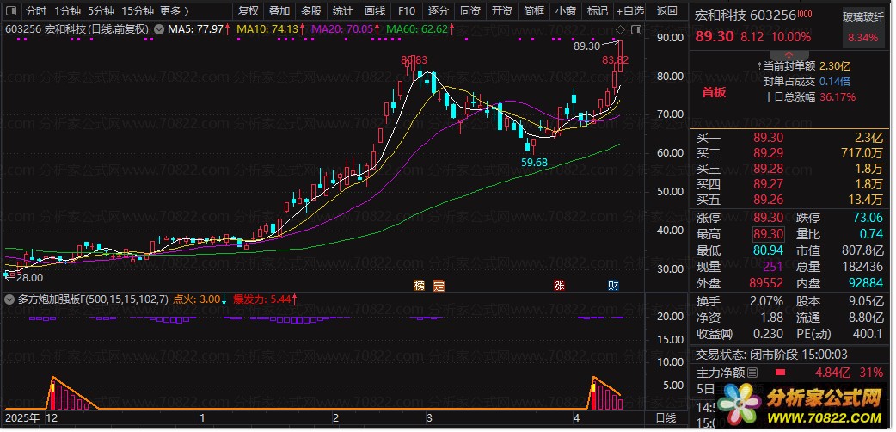
Task: Enable the 画线 drawing tools
Action: tap(375, 11)
